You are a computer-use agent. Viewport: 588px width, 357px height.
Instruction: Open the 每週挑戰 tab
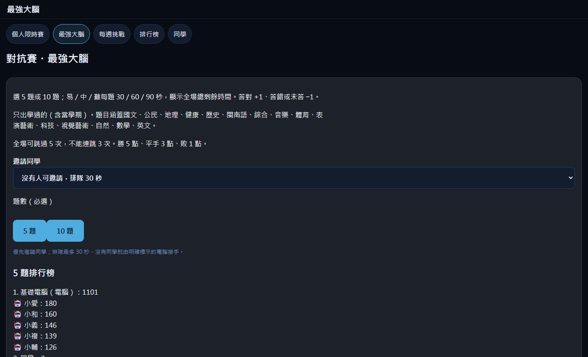(x=112, y=34)
